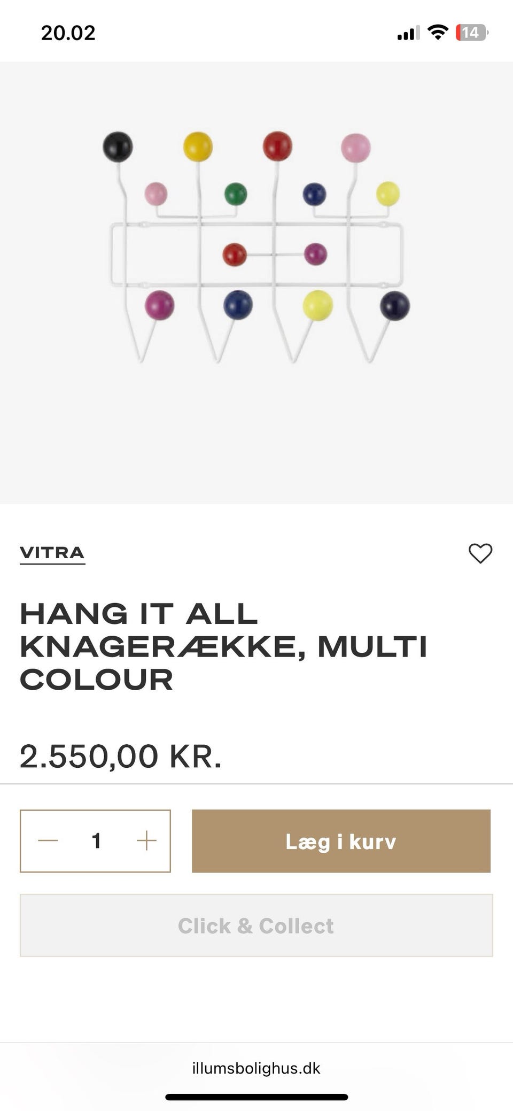Decrease quantity with the minus icon

tap(48, 840)
